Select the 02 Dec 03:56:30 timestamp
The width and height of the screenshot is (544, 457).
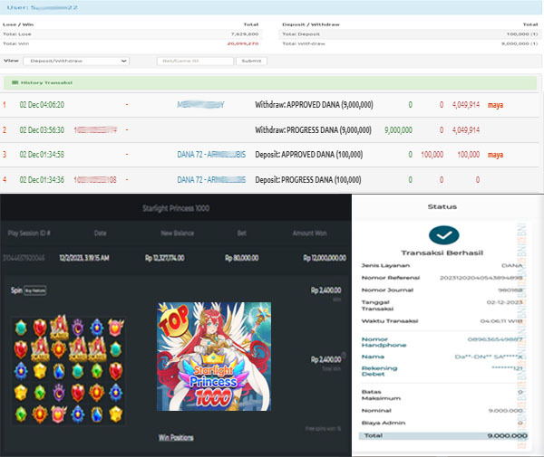click(42, 130)
